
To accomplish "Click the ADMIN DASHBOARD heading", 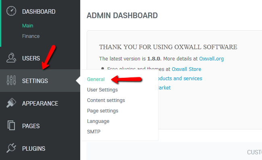I will [x=122, y=16].
